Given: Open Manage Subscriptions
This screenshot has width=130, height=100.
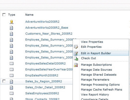Looking at the screenshot, I should pos(96,65).
